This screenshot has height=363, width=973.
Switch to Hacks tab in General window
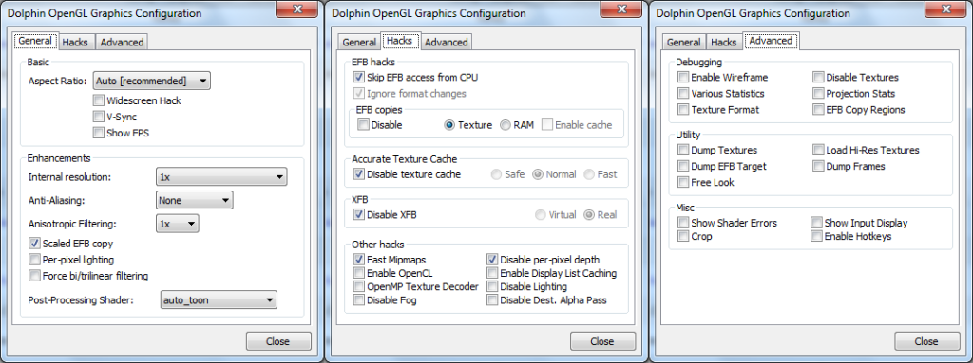point(75,42)
